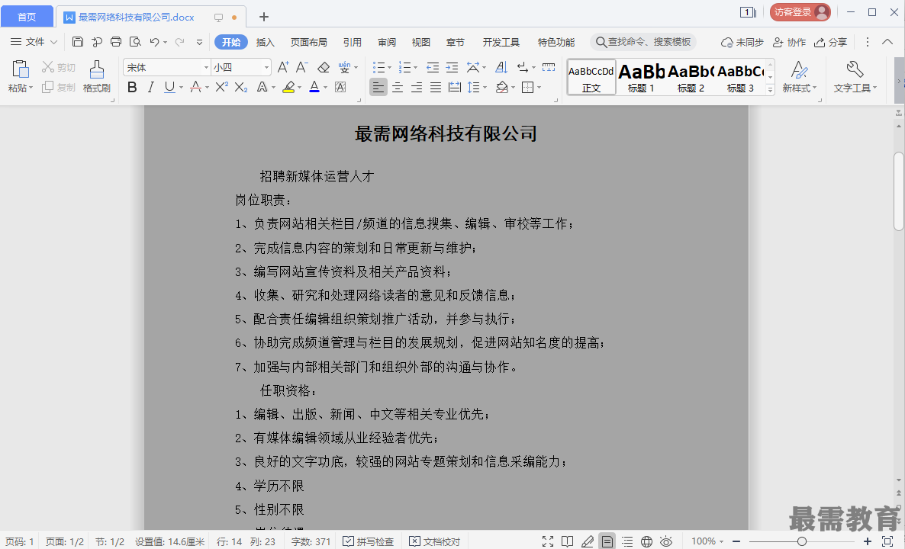Open the References tab

pyautogui.click(x=352, y=42)
